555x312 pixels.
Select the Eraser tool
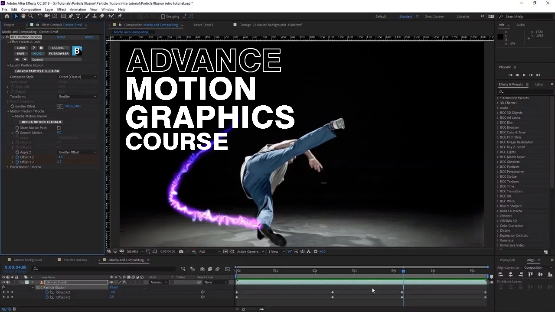(102, 16)
